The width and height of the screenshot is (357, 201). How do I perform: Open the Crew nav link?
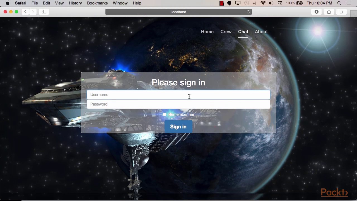point(226,32)
